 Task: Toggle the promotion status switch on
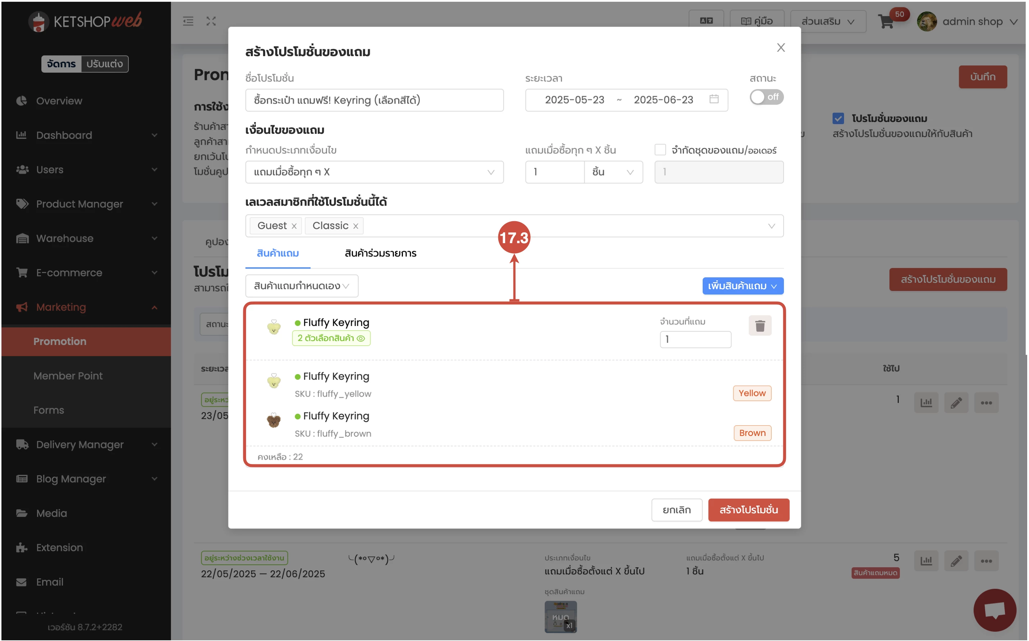[766, 97]
